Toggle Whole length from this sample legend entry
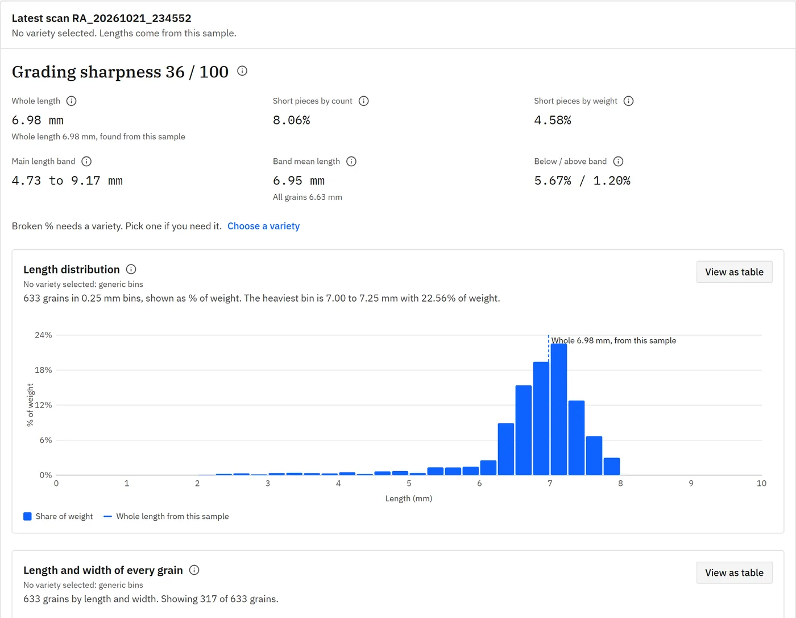 click(166, 516)
